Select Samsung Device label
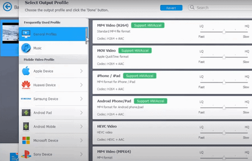252x161 pixels. (46, 99)
